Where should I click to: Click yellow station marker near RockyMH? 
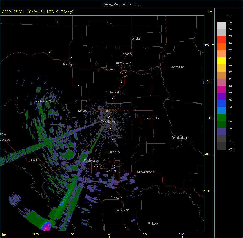pos(70,58)
